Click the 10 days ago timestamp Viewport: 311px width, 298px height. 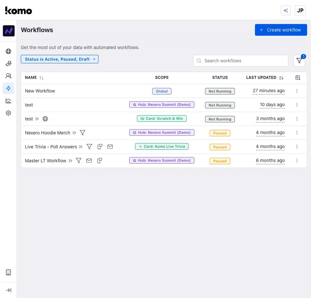272,105
